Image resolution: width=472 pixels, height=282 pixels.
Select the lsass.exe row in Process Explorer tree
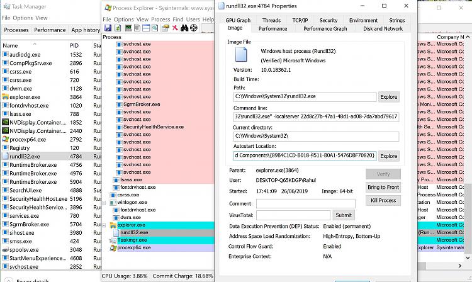tap(131, 179)
